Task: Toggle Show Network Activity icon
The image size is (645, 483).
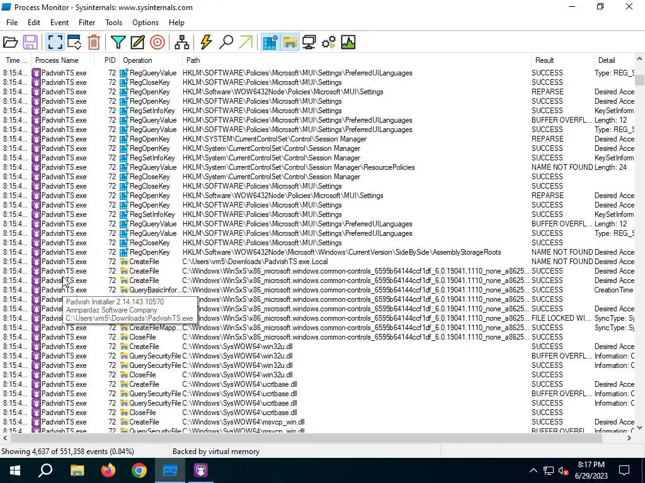Action: (x=309, y=42)
